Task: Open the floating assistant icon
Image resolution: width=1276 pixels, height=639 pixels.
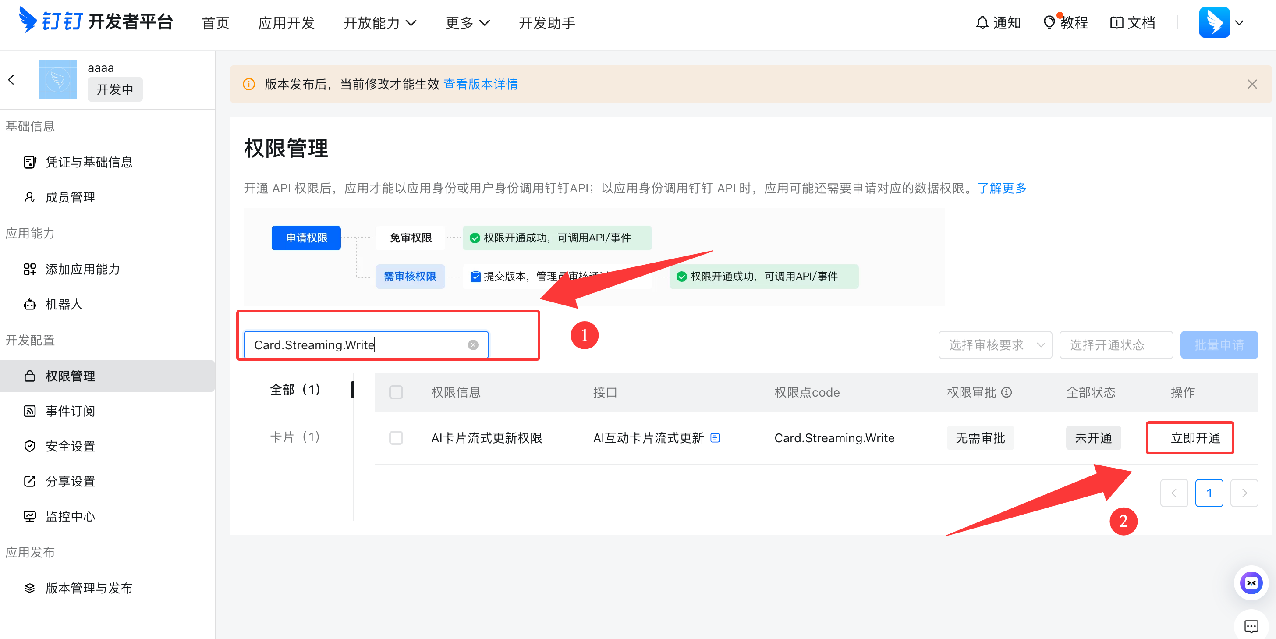Action: point(1251,582)
